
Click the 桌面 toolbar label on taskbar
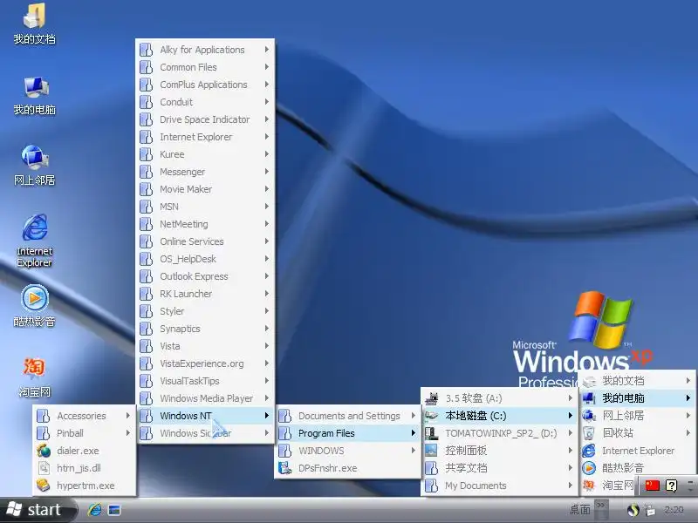[579, 509]
